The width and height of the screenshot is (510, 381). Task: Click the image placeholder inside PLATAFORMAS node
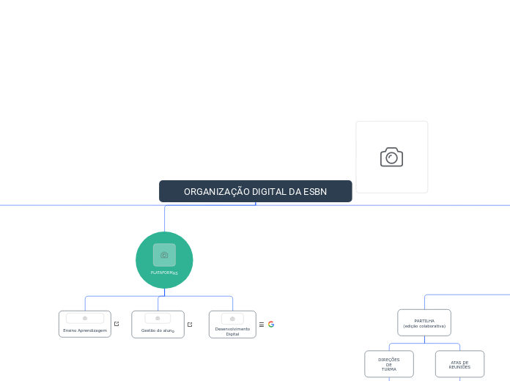tap(164, 255)
